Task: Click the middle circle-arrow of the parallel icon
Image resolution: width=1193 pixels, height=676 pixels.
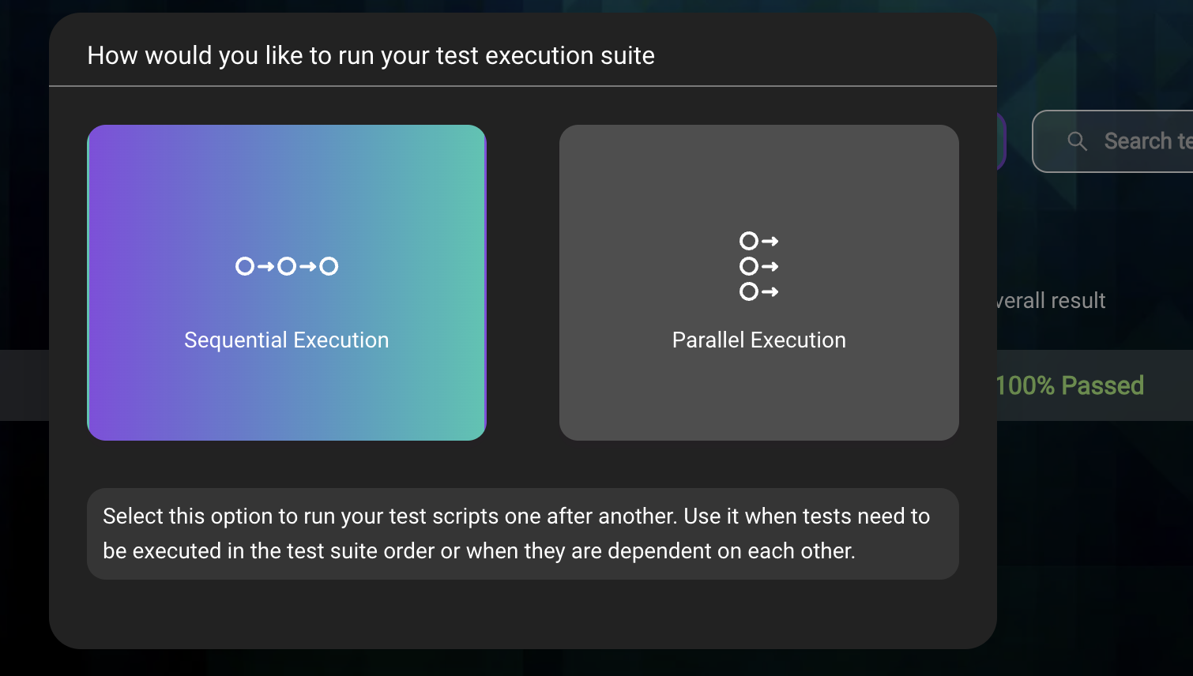Action: 758,266
